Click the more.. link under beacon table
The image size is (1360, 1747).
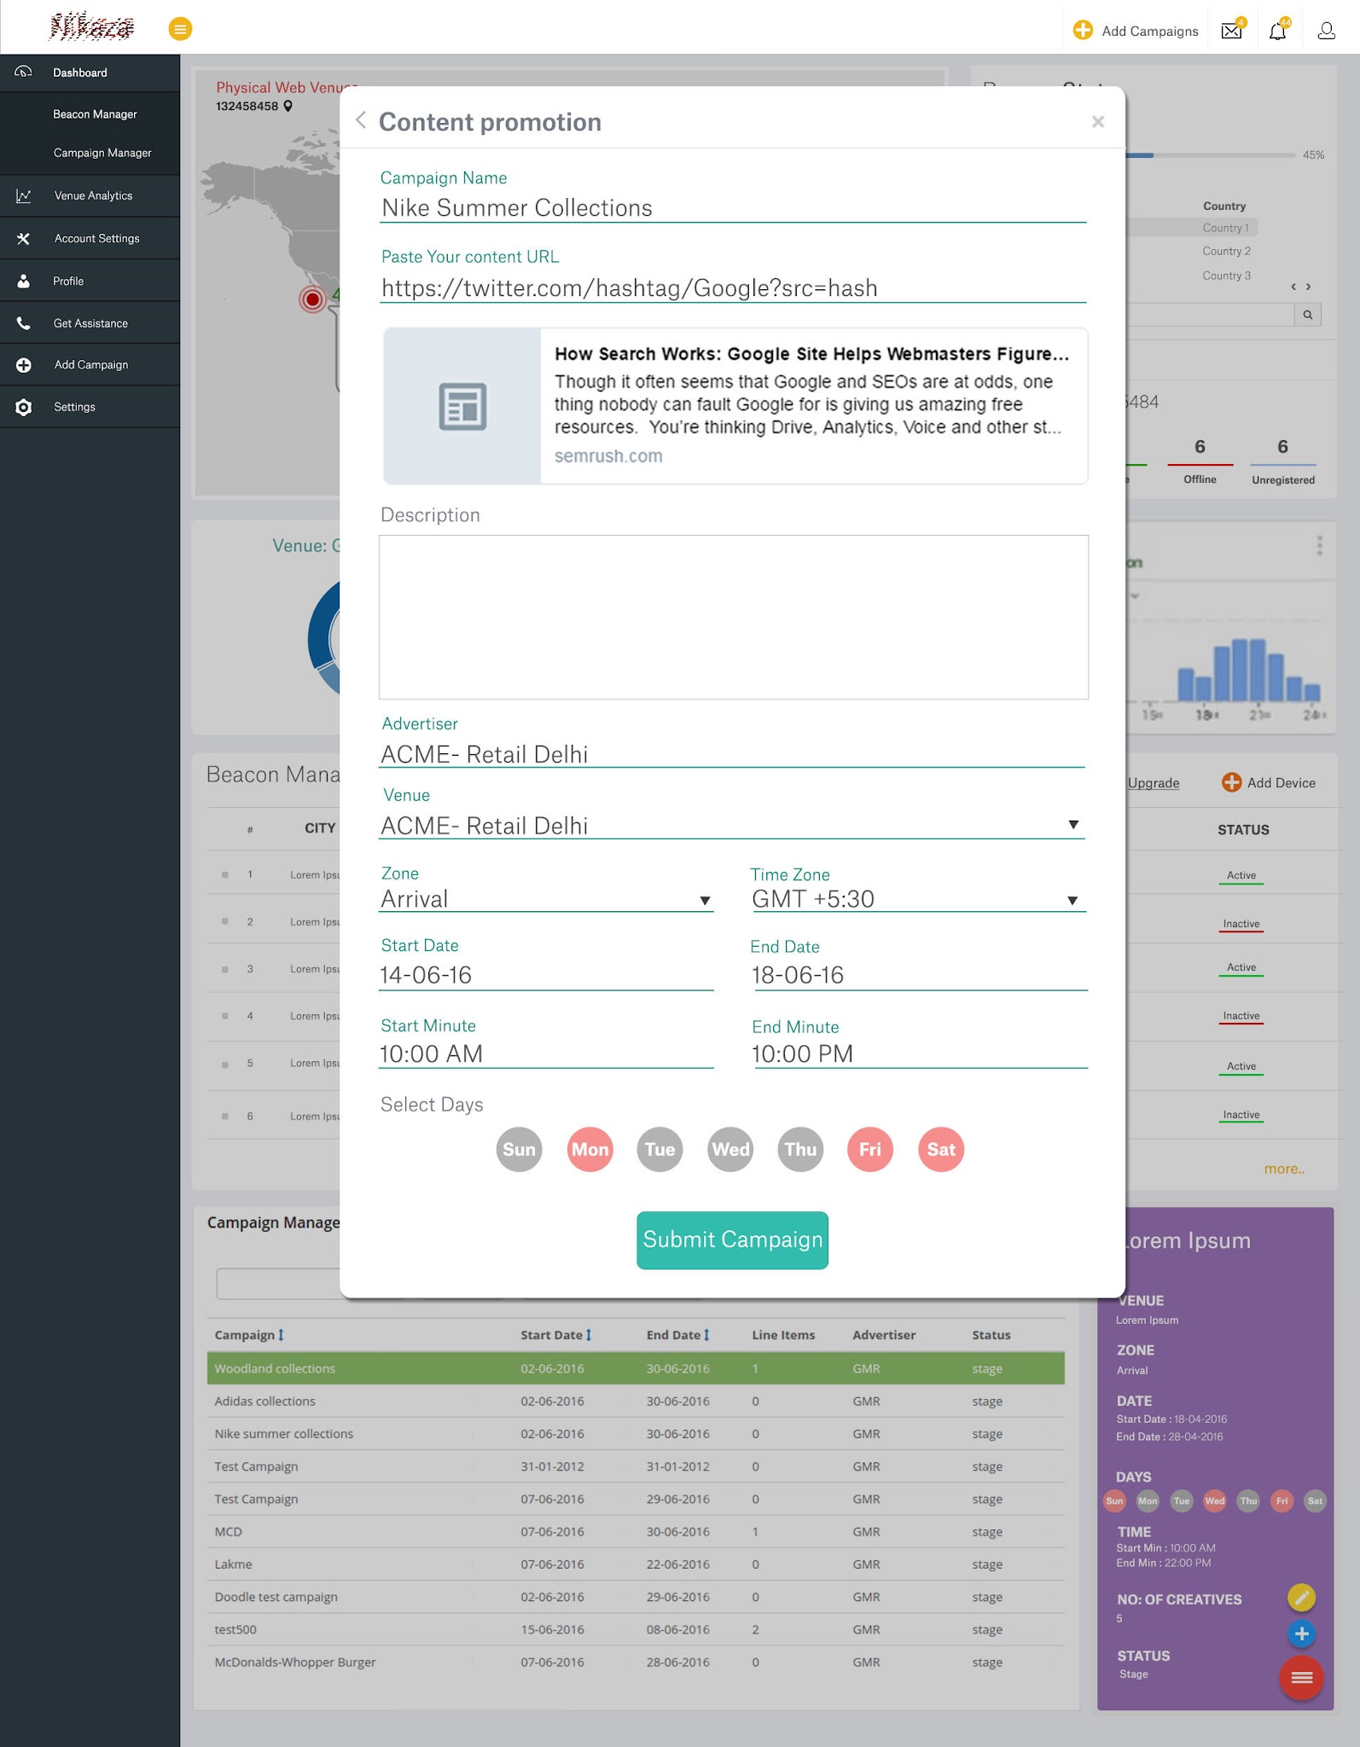pyautogui.click(x=1284, y=1169)
